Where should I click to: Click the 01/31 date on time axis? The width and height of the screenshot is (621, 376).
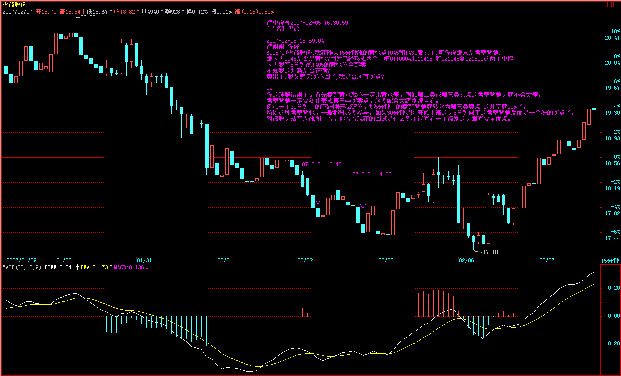[x=144, y=260]
